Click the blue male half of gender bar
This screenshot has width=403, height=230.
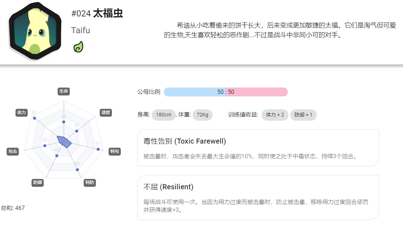point(195,92)
